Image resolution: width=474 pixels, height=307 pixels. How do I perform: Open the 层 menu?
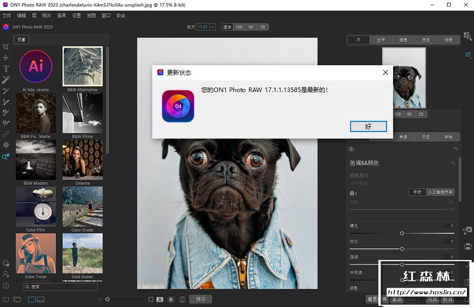(34, 15)
